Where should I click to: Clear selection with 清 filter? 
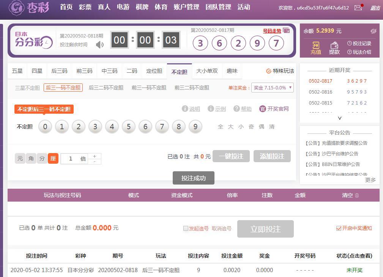[272, 127]
